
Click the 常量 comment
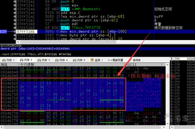[x=158, y=24]
